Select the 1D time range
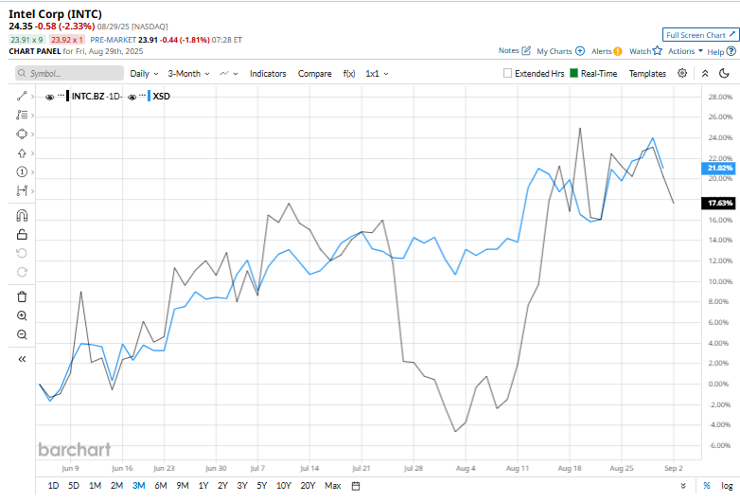The image size is (740, 502). 53,486
